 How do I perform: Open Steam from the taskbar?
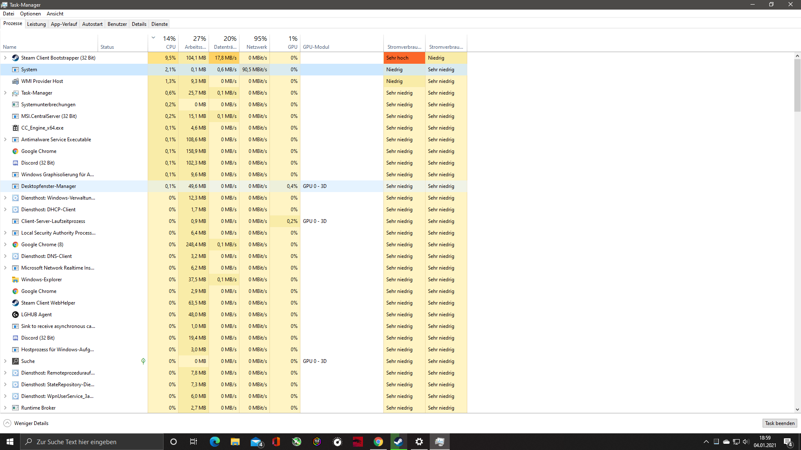[398, 441]
